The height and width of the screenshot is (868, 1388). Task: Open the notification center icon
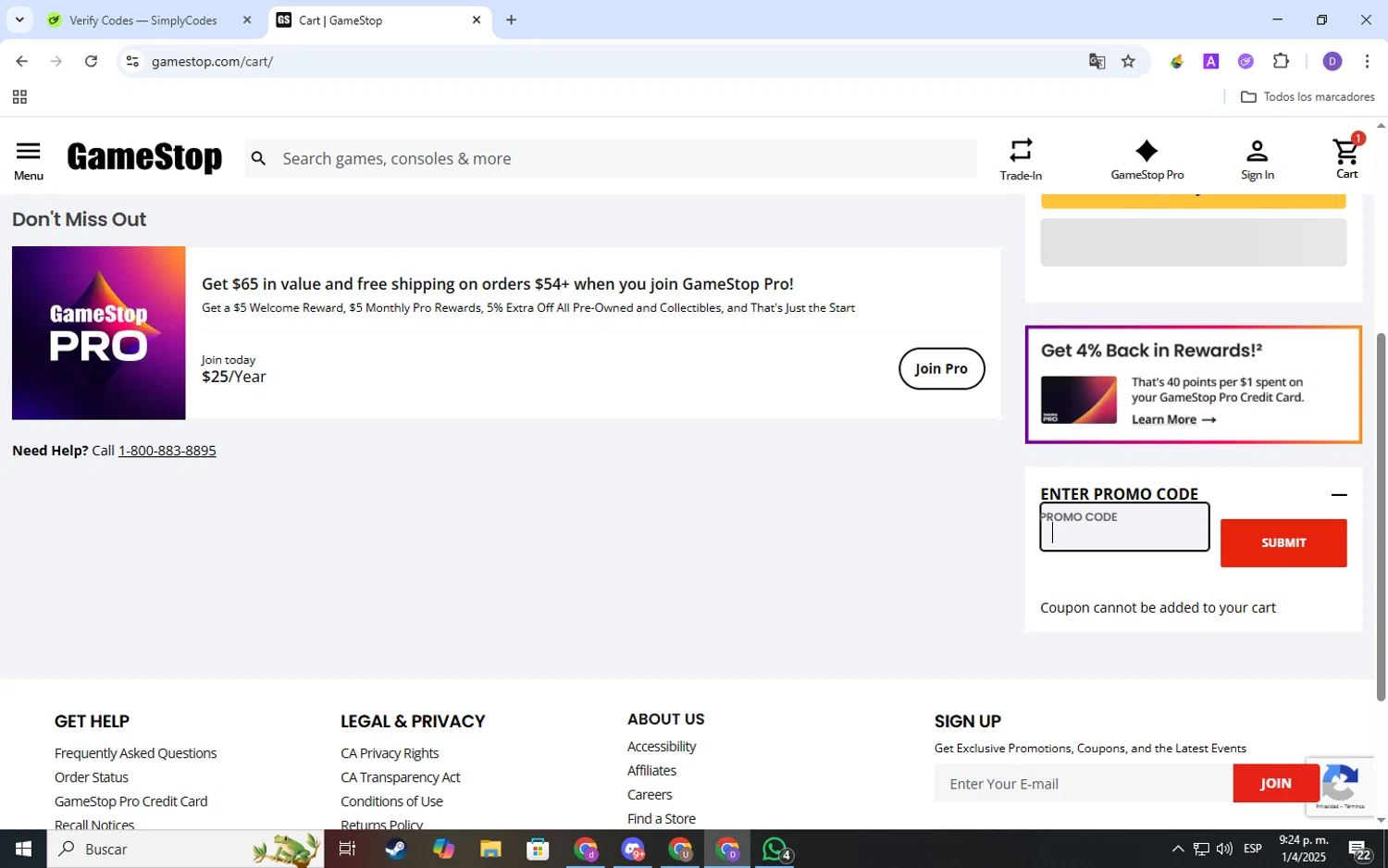1359,849
